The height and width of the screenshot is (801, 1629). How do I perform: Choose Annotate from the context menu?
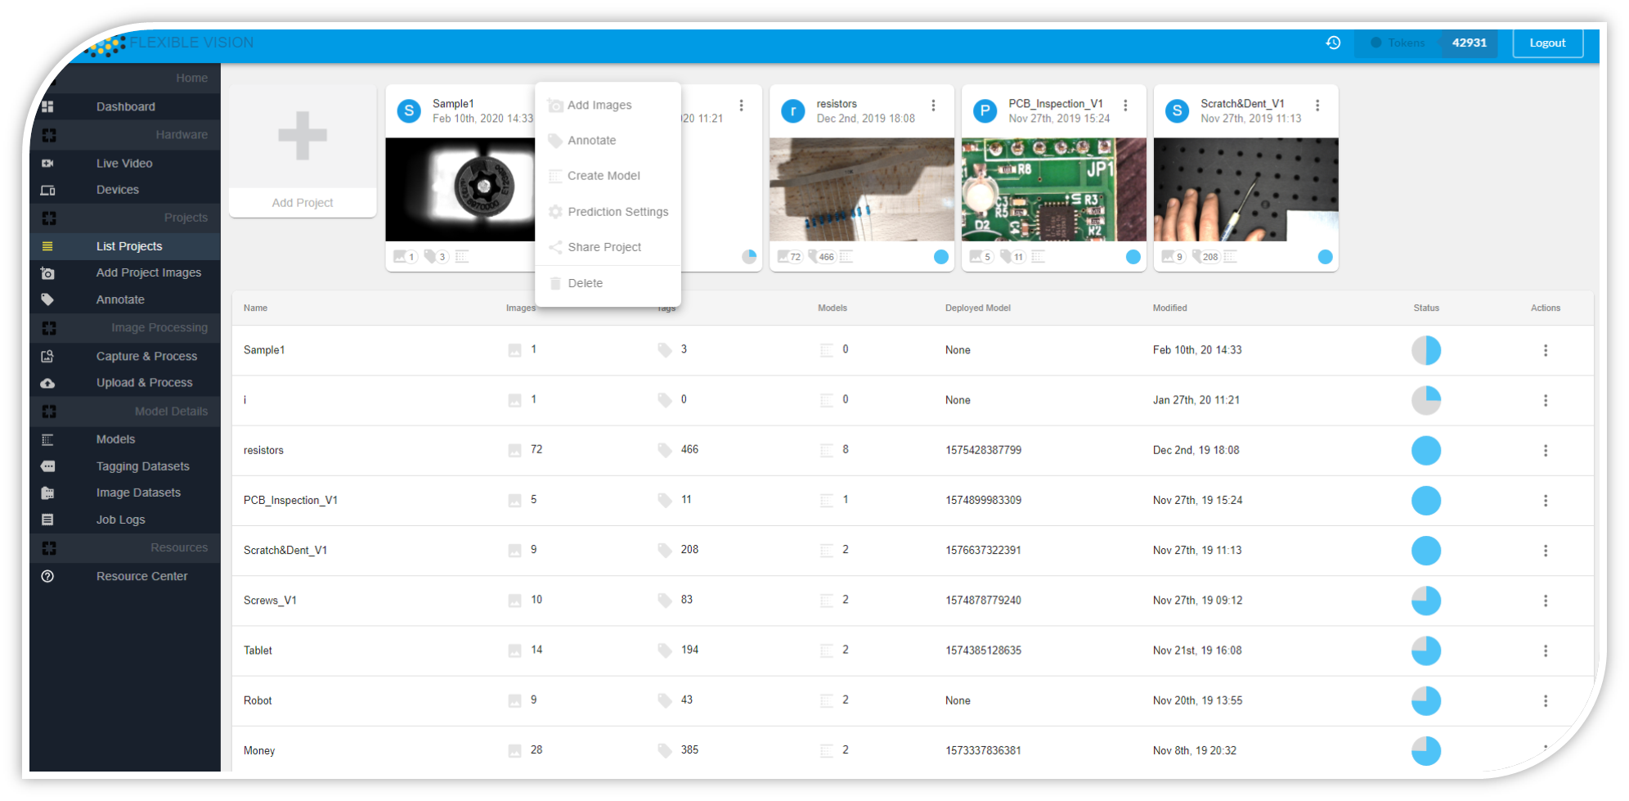(608, 141)
